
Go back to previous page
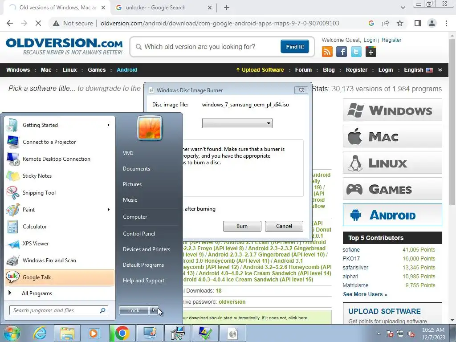(10, 23)
